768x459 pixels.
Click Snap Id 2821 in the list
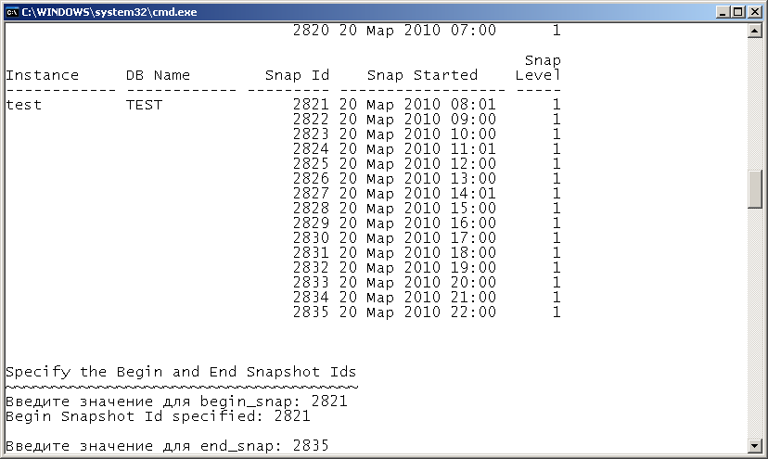tap(311, 105)
